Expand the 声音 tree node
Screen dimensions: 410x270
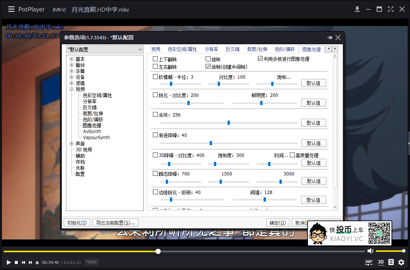tap(72, 144)
